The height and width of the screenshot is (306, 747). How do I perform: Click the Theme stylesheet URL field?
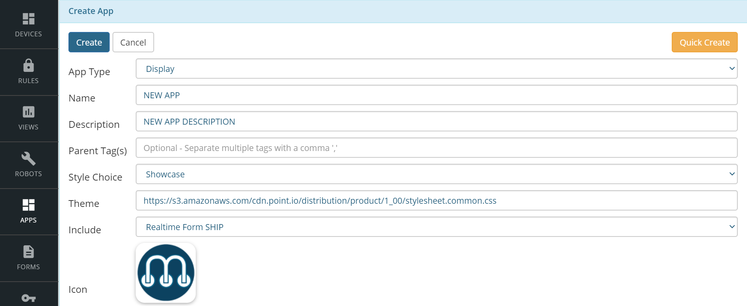(436, 201)
